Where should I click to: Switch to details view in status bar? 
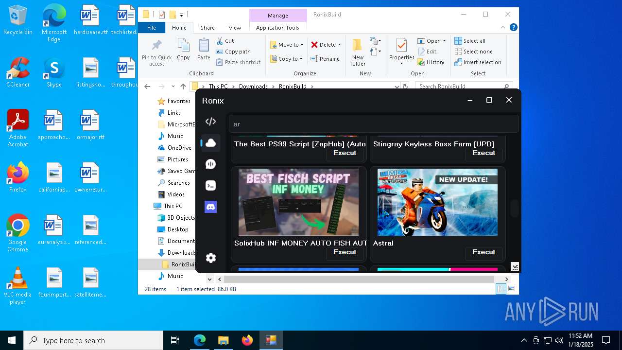501,289
